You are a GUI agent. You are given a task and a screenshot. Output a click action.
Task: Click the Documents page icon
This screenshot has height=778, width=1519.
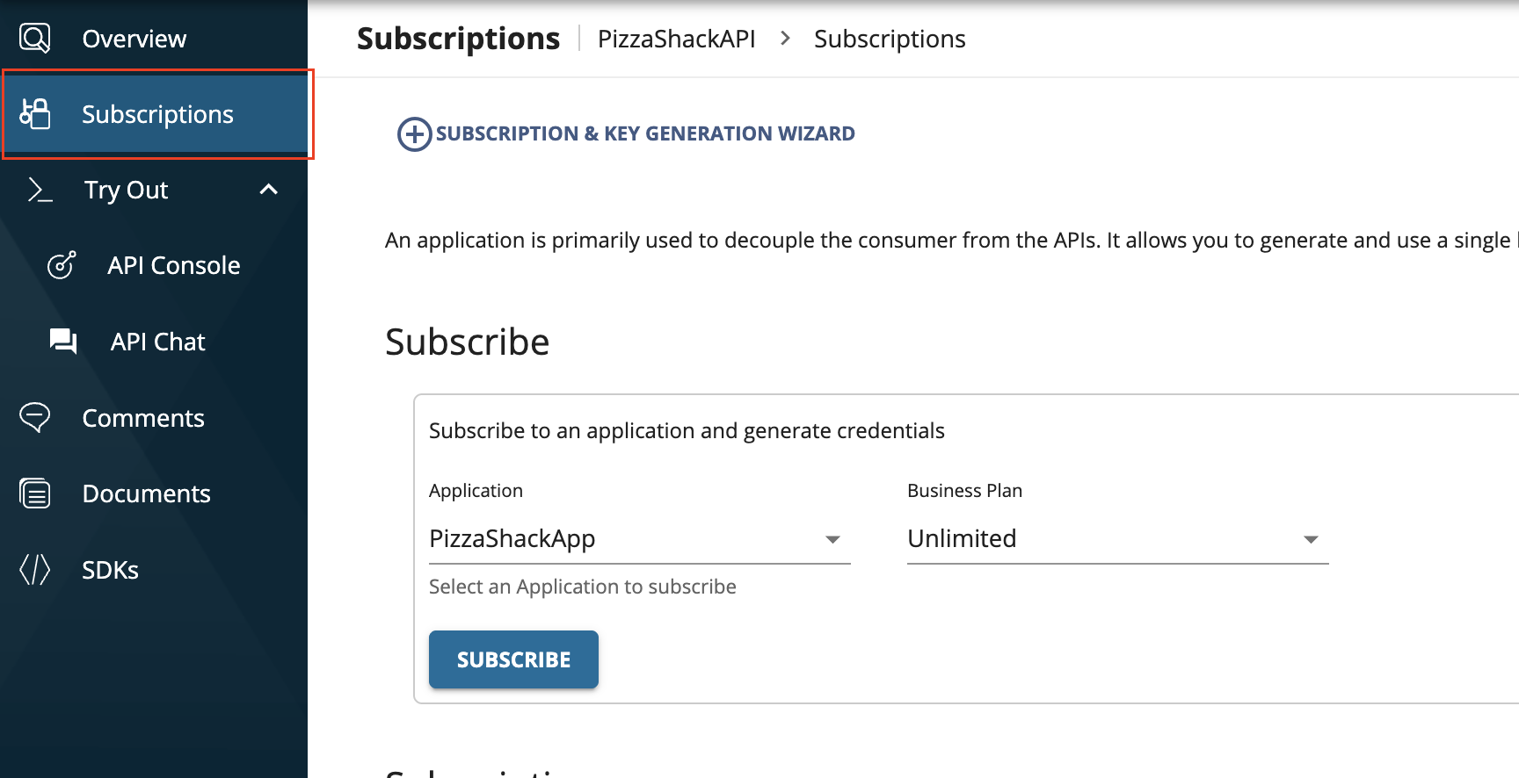(x=34, y=493)
